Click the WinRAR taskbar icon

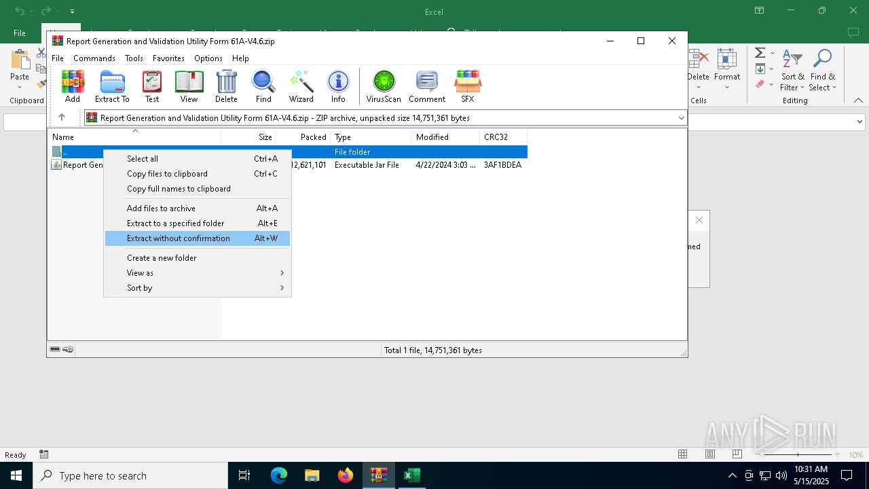pyautogui.click(x=379, y=475)
